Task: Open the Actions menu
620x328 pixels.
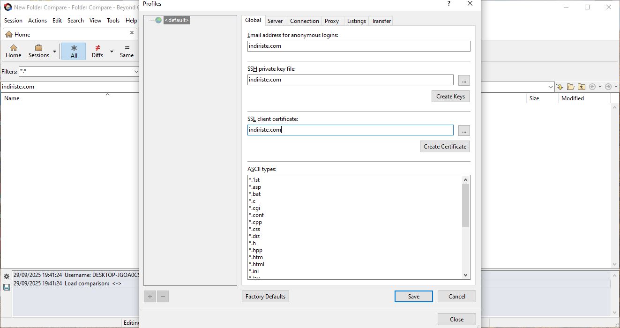Action: click(x=37, y=21)
